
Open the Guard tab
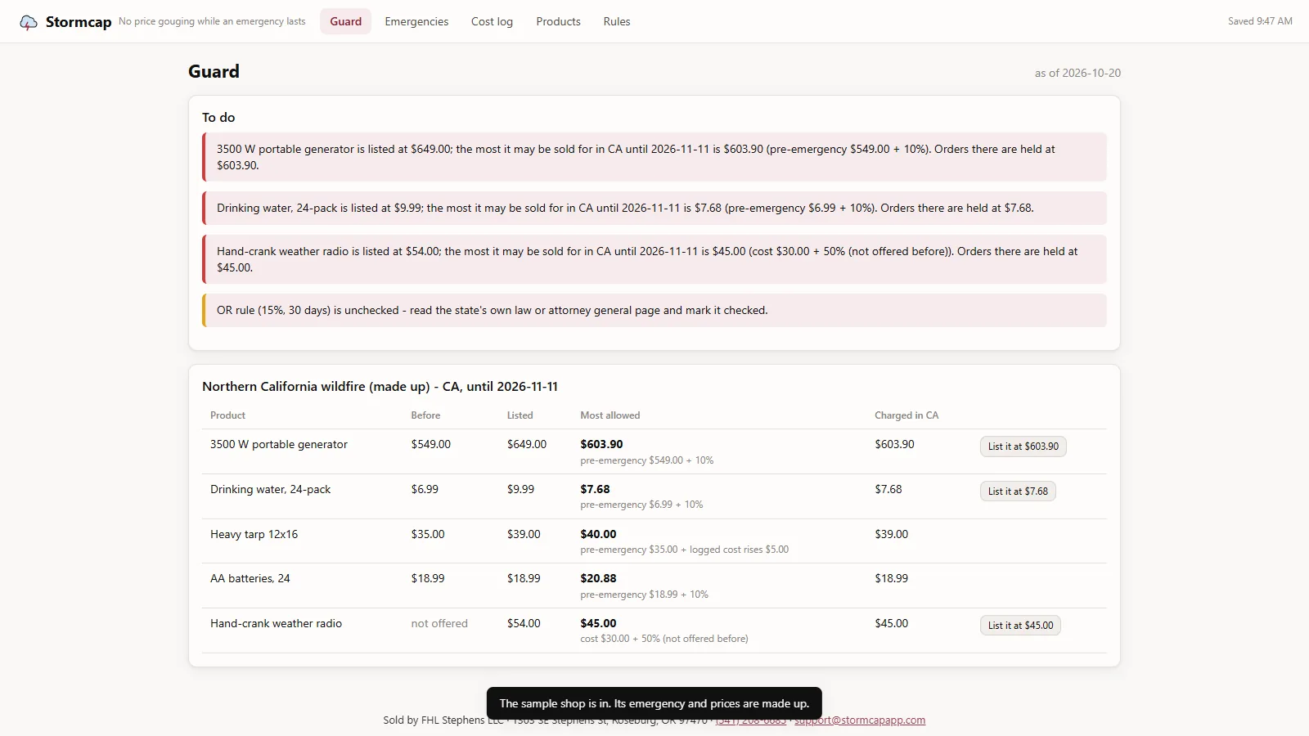pyautogui.click(x=346, y=21)
